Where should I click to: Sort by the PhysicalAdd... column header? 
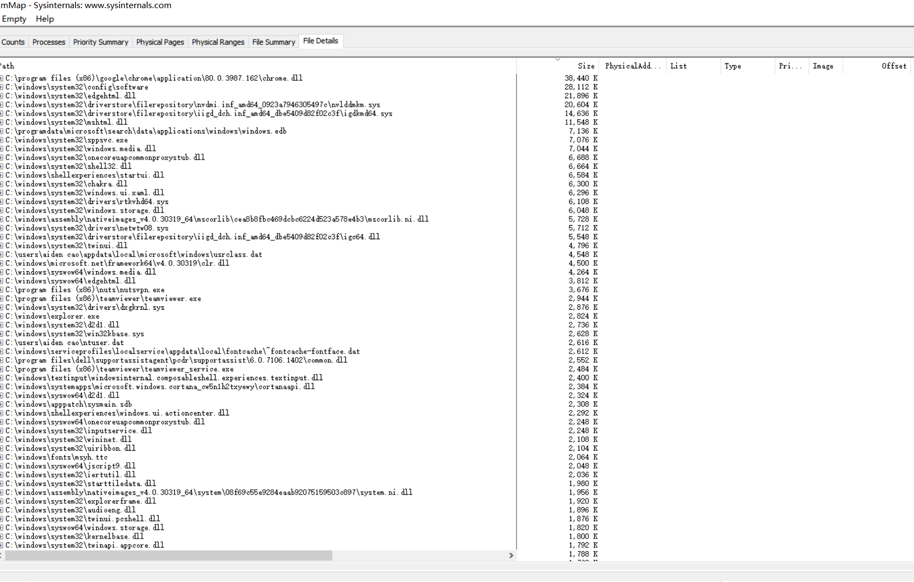[x=632, y=66]
